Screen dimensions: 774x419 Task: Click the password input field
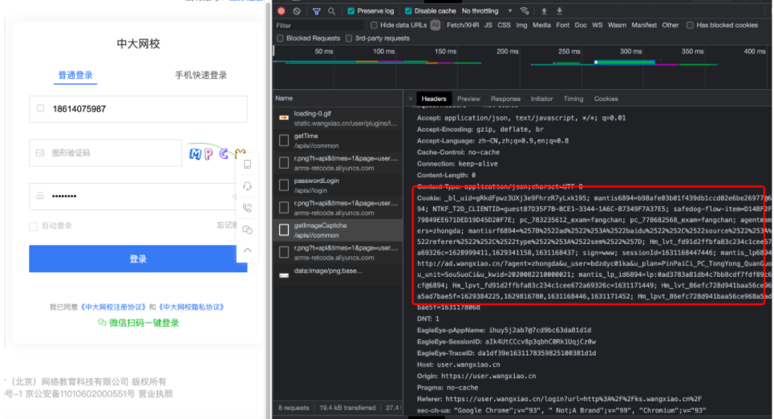(138, 196)
